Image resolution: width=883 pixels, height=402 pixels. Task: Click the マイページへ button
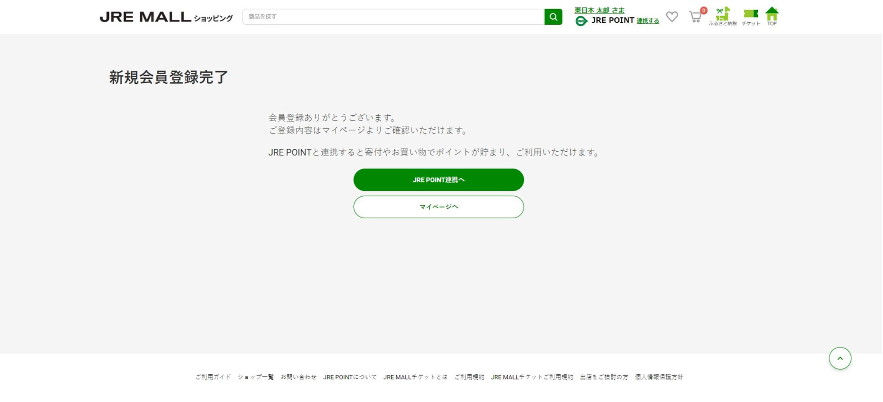(438, 207)
